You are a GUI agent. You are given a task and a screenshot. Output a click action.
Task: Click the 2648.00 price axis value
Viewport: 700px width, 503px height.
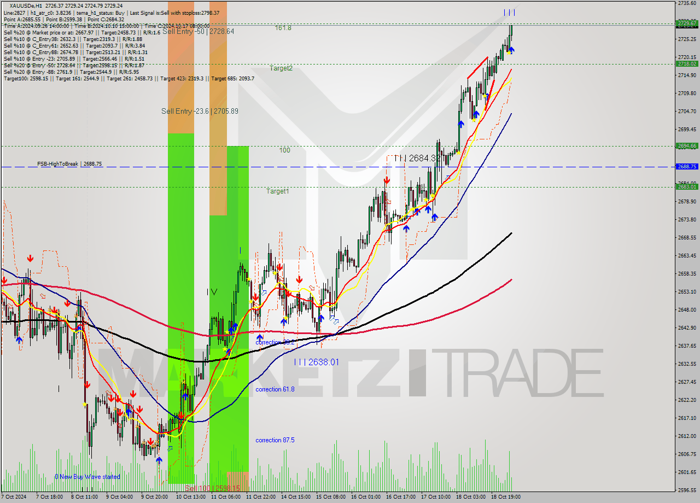tap(687, 309)
